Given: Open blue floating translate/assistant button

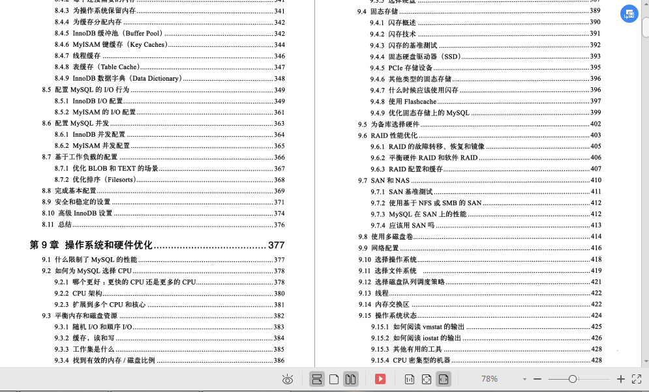Looking at the screenshot, I should 629,14.
